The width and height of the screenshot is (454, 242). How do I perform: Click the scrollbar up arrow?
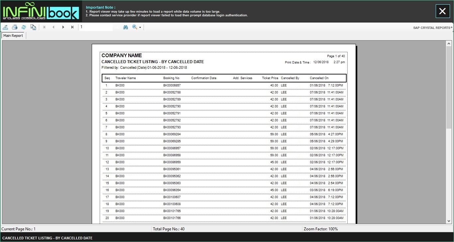449,43
